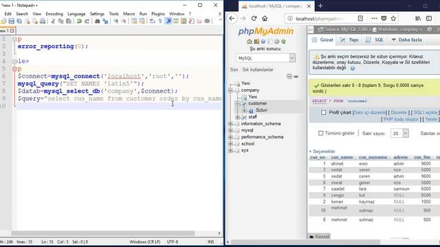Reload the page in Firefox
440x247 pixels.
[254, 19]
